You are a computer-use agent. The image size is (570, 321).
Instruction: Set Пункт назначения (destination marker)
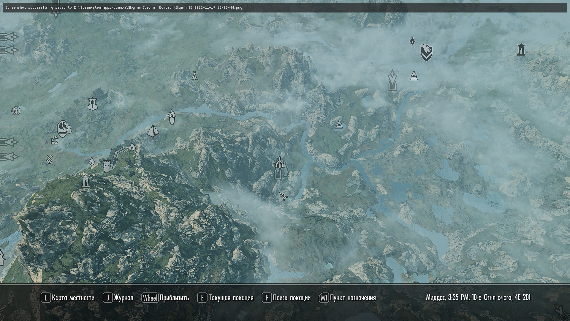coord(347,298)
